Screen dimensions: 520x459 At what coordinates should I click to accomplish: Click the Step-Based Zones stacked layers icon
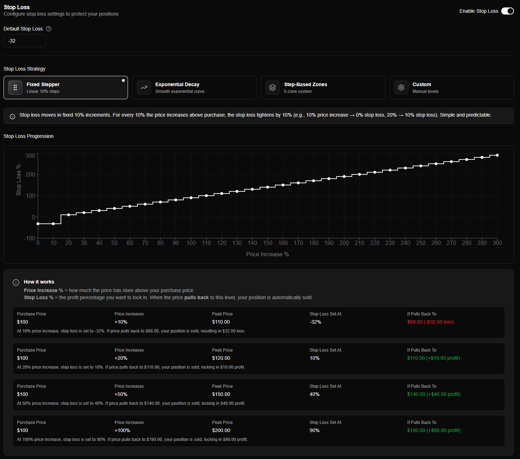(272, 88)
